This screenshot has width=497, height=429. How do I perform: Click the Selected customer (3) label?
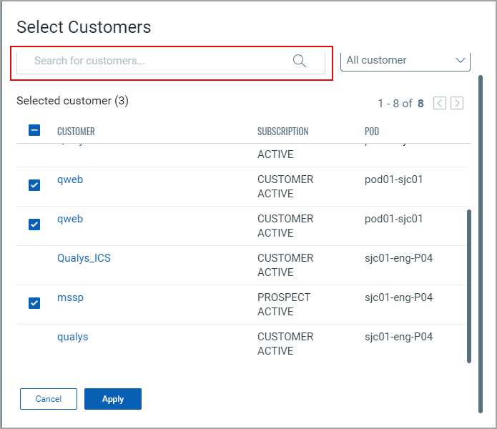tap(73, 101)
